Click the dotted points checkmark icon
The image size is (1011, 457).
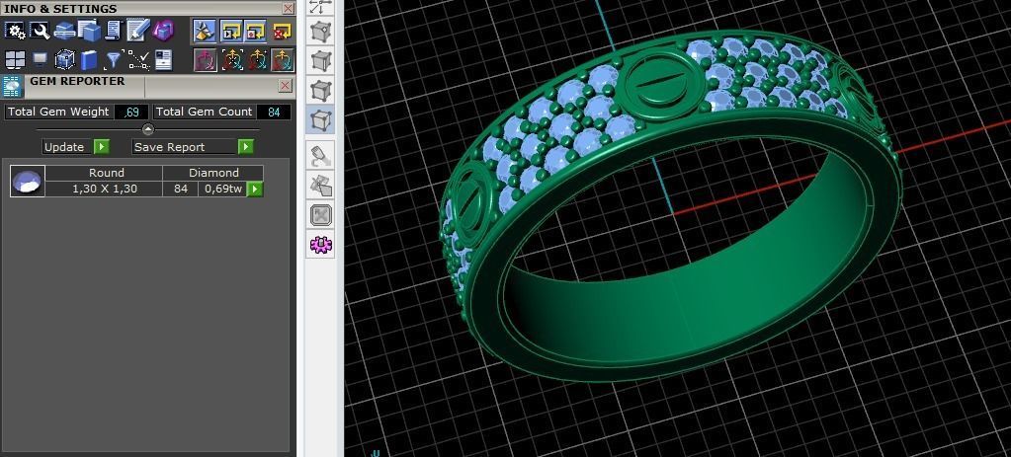138,60
